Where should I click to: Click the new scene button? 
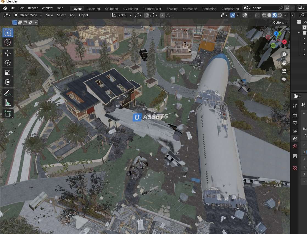click(x=287, y=8)
